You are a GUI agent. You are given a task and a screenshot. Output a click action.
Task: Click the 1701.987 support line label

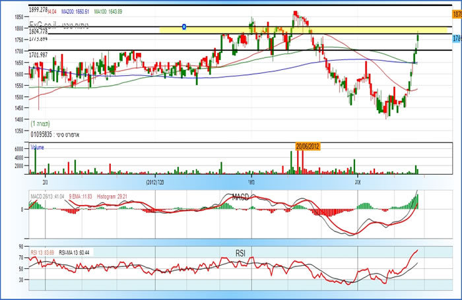point(40,55)
